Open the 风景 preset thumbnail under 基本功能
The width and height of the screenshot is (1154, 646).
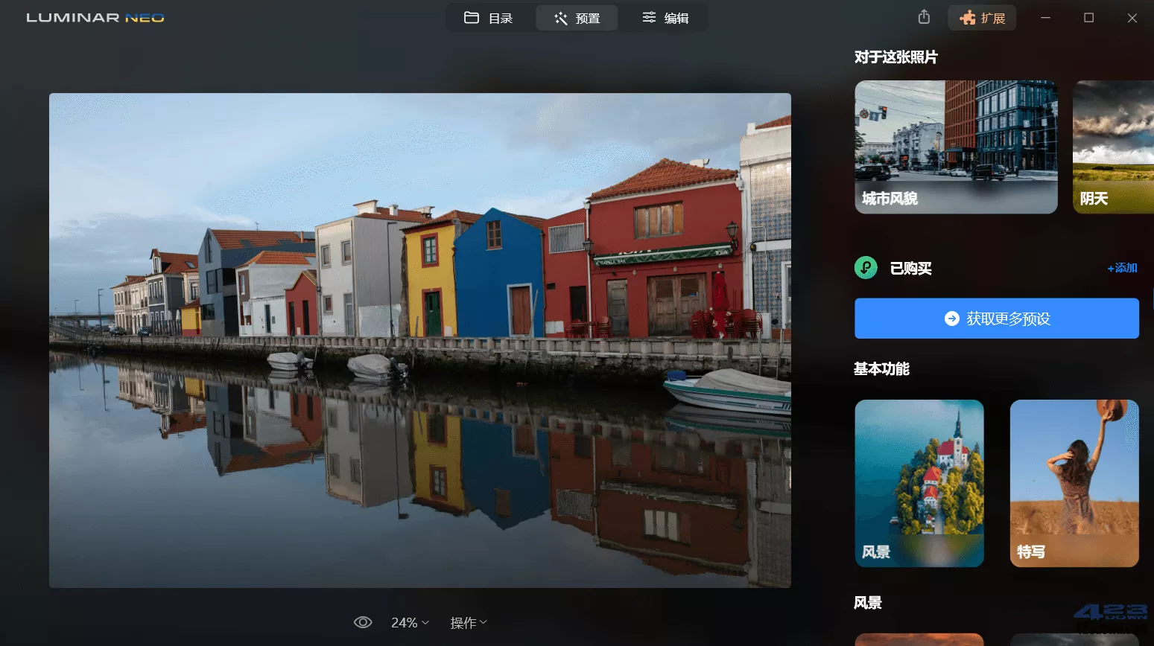919,483
